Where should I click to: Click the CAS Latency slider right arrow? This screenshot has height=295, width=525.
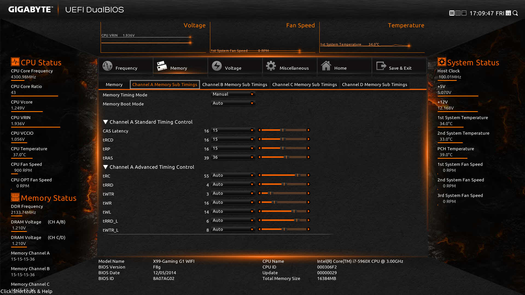pyautogui.click(x=308, y=130)
